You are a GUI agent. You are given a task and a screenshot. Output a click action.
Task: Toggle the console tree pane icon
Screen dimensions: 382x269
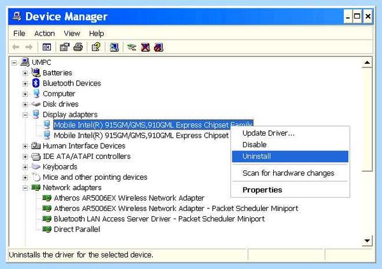46,47
